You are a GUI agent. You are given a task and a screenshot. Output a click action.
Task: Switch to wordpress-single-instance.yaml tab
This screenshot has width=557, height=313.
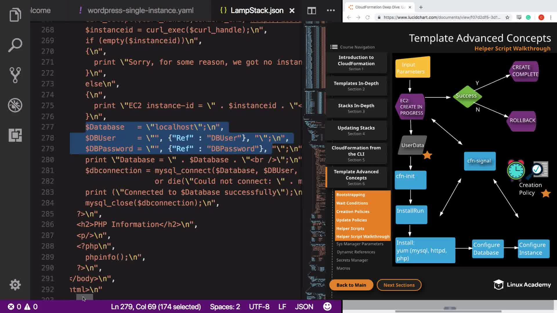click(140, 11)
